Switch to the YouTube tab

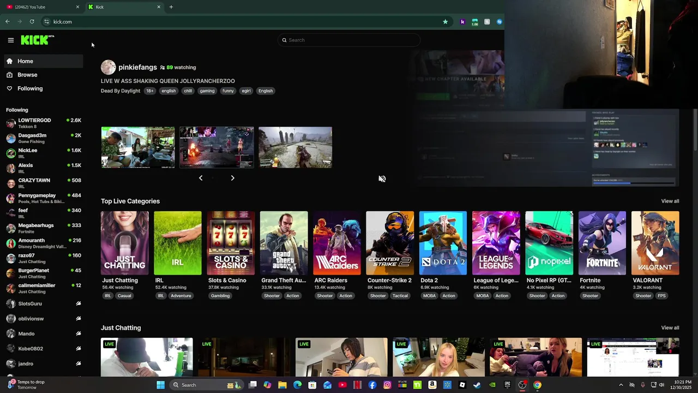pyautogui.click(x=43, y=7)
